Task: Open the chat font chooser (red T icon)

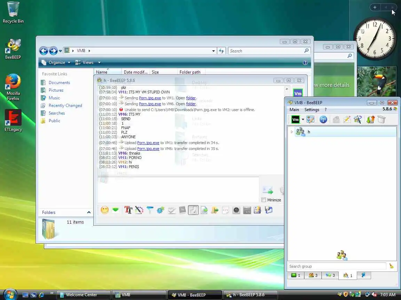Action: [x=128, y=210]
